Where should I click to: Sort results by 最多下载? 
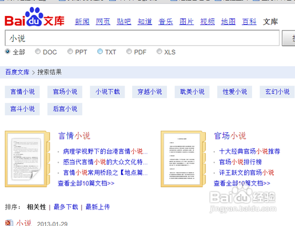(66, 207)
